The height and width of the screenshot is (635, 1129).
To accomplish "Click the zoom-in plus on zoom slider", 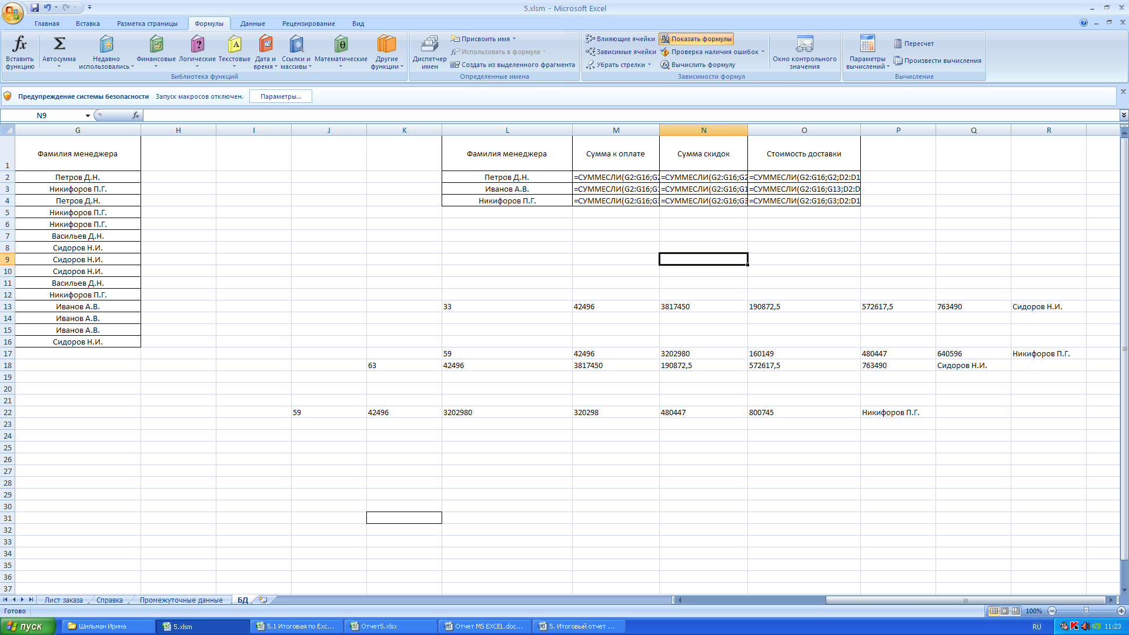I will 1121,611.
